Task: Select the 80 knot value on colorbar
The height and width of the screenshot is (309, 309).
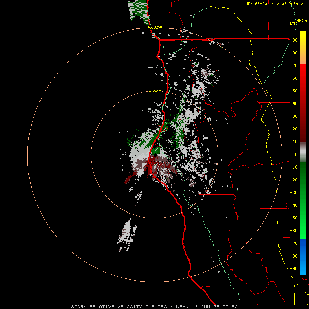Action: click(x=295, y=53)
